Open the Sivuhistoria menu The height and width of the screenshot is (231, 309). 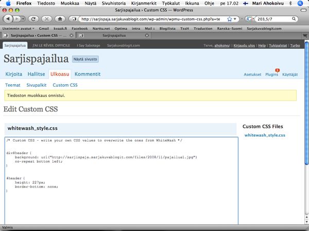pyautogui.click(x=114, y=4)
